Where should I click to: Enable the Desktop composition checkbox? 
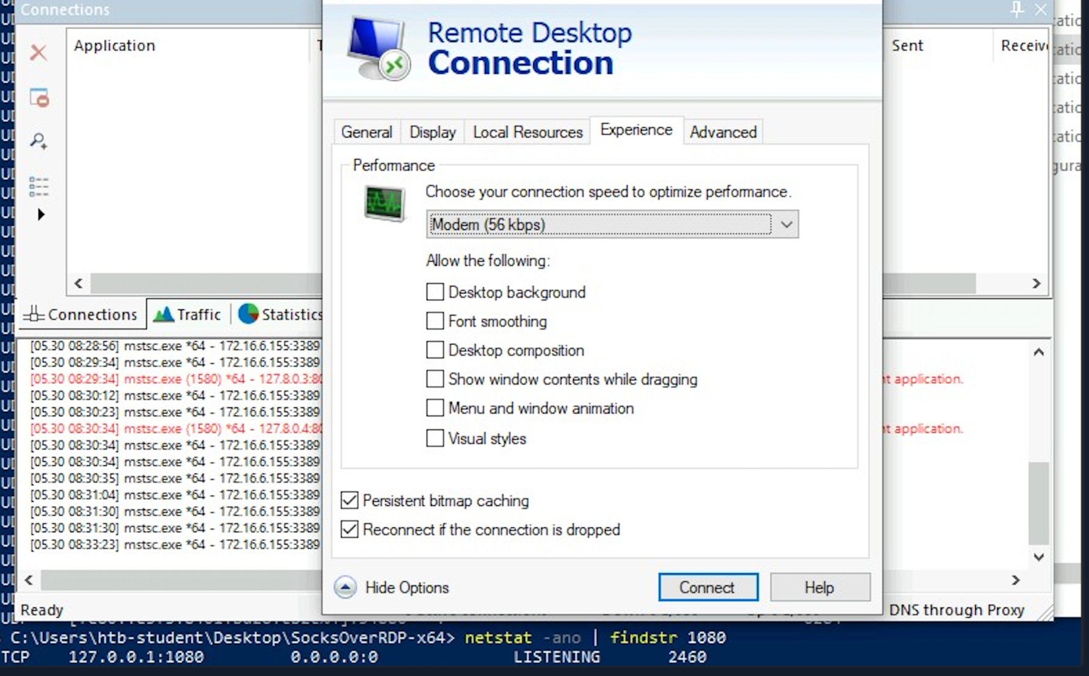(x=435, y=350)
